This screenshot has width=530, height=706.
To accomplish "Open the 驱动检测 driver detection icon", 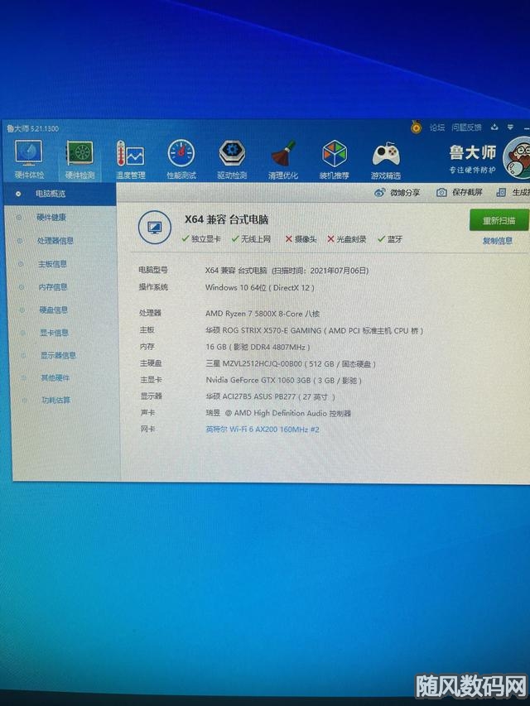I will [232, 160].
